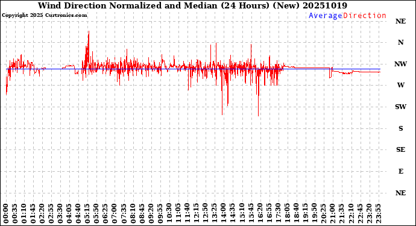The height and width of the screenshot is (226, 416).
Task: Click the 08:45 time axis label
Action: [142, 214]
